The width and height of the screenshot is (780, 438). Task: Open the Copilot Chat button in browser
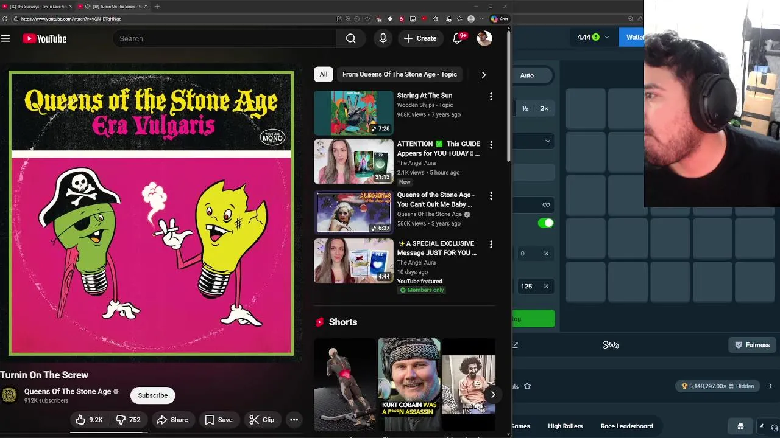pyautogui.click(x=500, y=19)
